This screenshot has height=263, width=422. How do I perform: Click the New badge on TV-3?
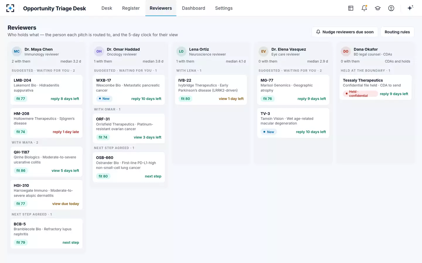click(x=268, y=132)
